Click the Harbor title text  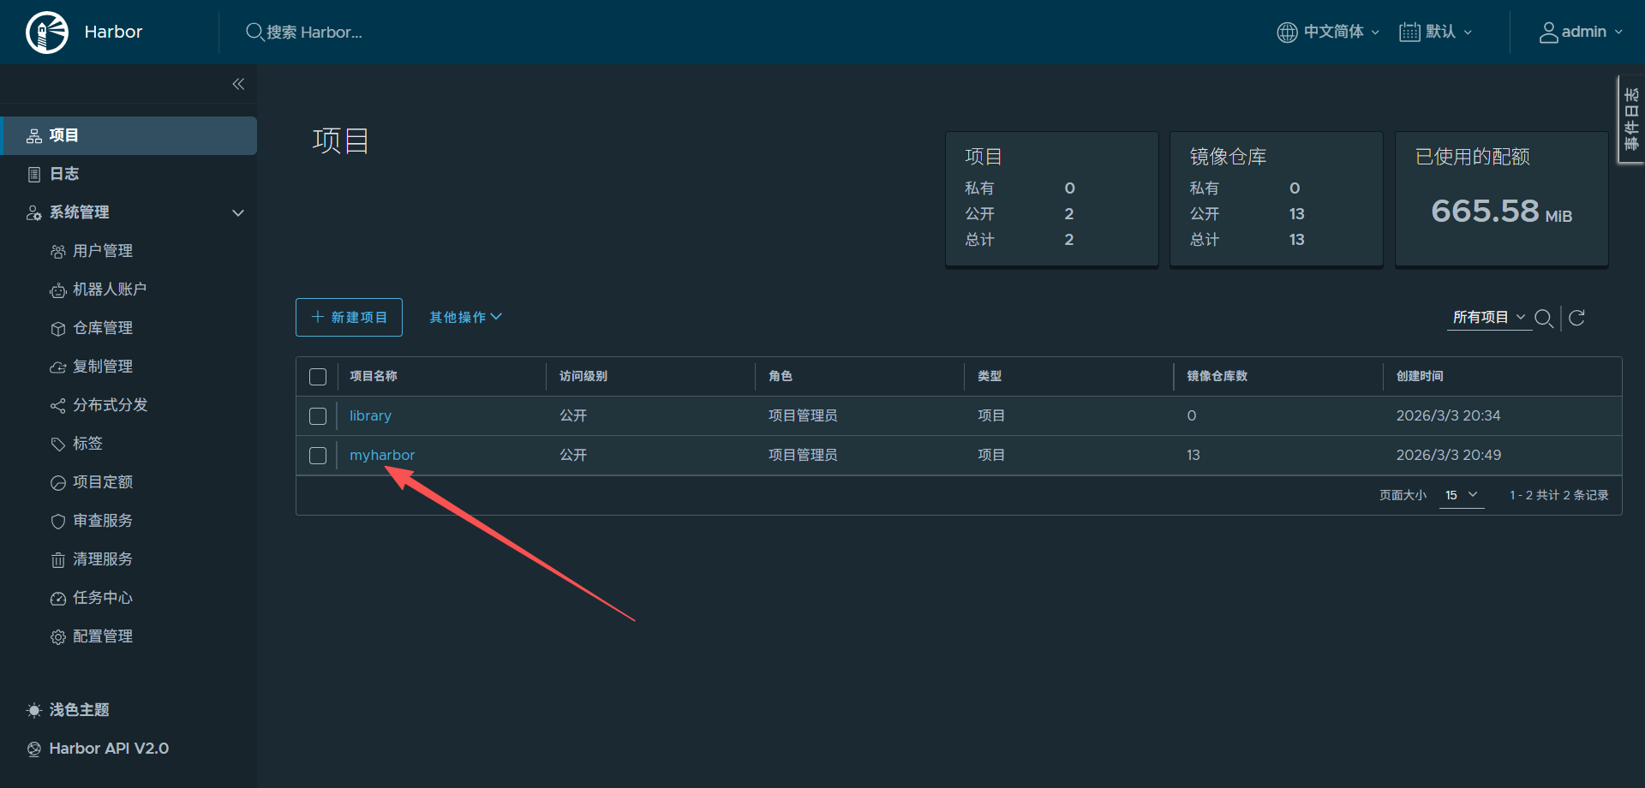113,32
